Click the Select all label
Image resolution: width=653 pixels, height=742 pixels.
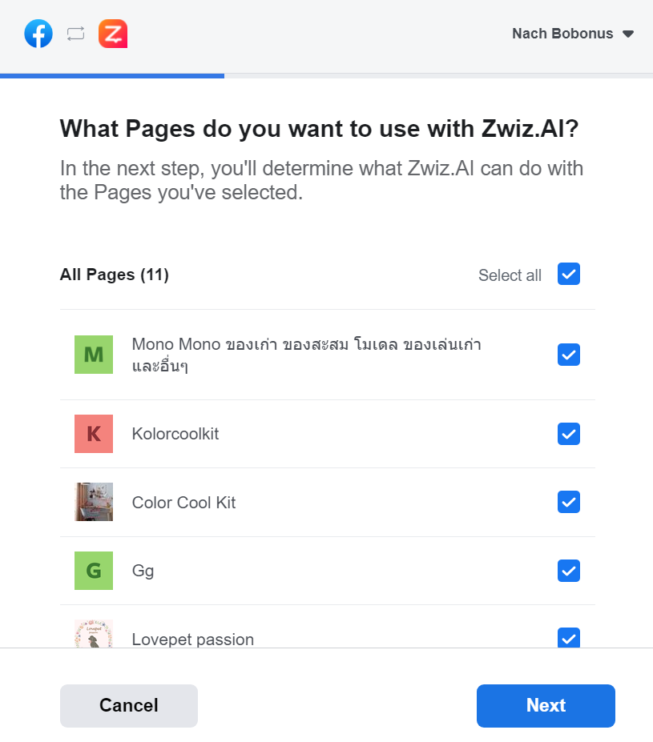(510, 275)
